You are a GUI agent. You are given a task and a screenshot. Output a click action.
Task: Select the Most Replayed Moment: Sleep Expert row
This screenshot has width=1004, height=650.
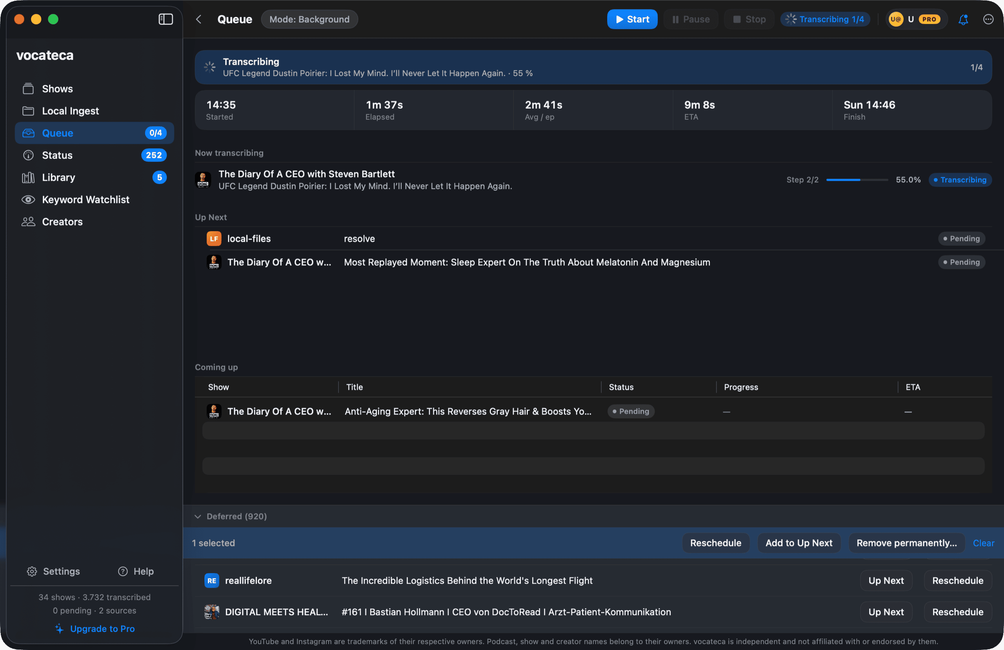(594, 262)
